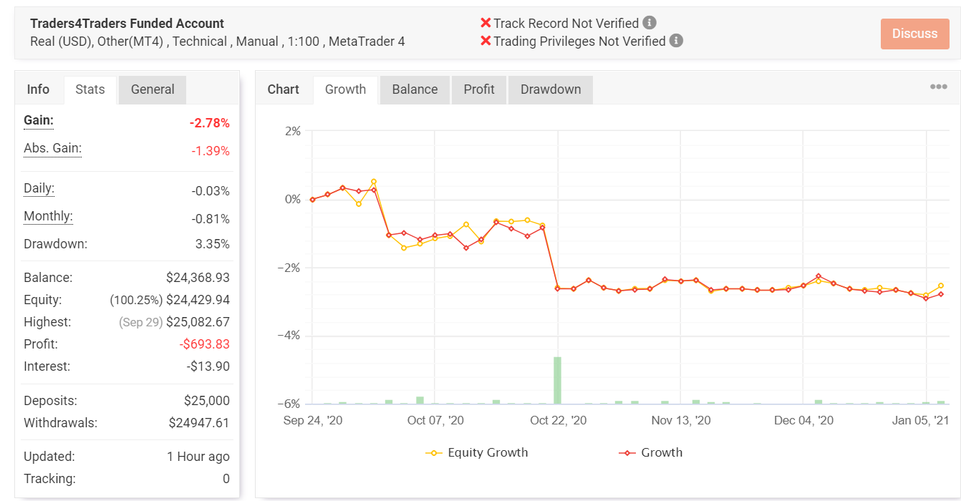Toggle the red Growth legend series
Screen dimensions: 961x501
click(x=650, y=452)
